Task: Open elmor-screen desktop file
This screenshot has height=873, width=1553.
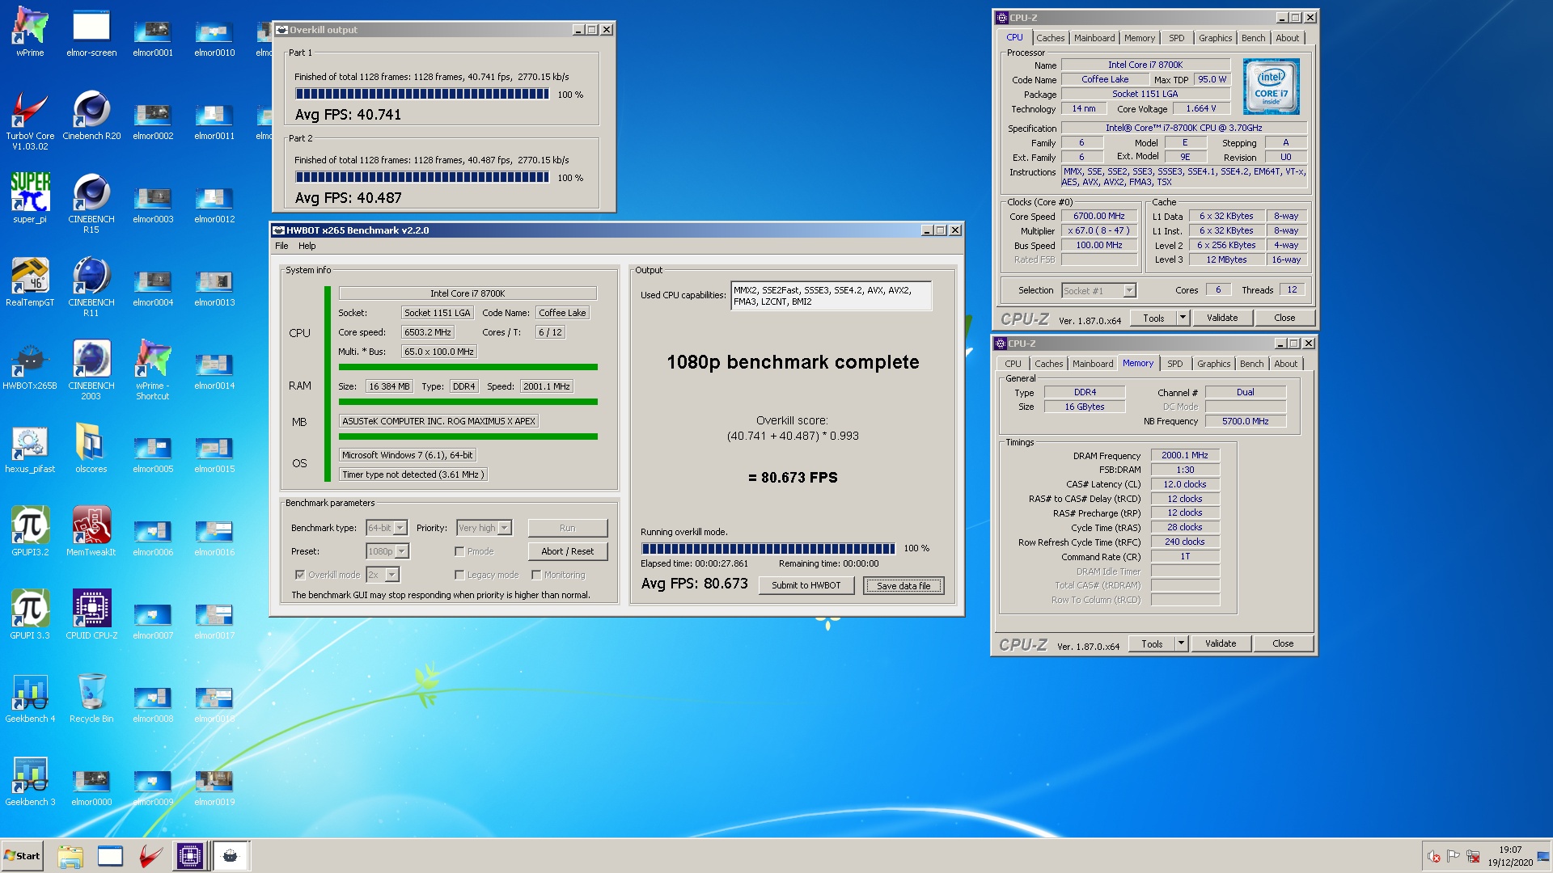Action: tap(91, 32)
